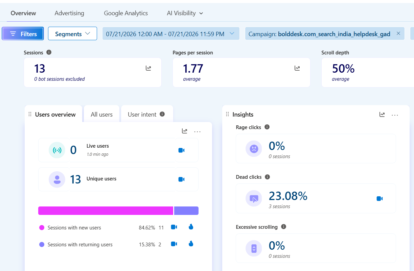The width and height of the screenshot is (414, 271).
Task: Click the Sessions count 13
Action: click(x=40, y=69)
